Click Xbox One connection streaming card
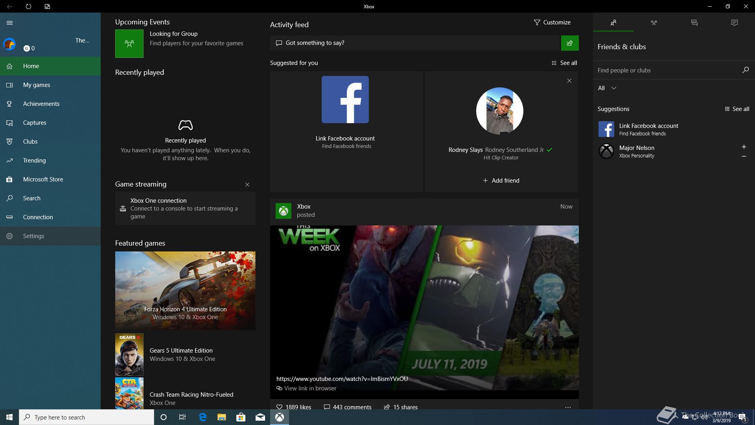The image size is (755, 425). click(x=185, y=208)
